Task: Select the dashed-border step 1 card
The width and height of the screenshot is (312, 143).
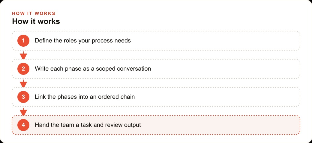Action: [156, 41]
